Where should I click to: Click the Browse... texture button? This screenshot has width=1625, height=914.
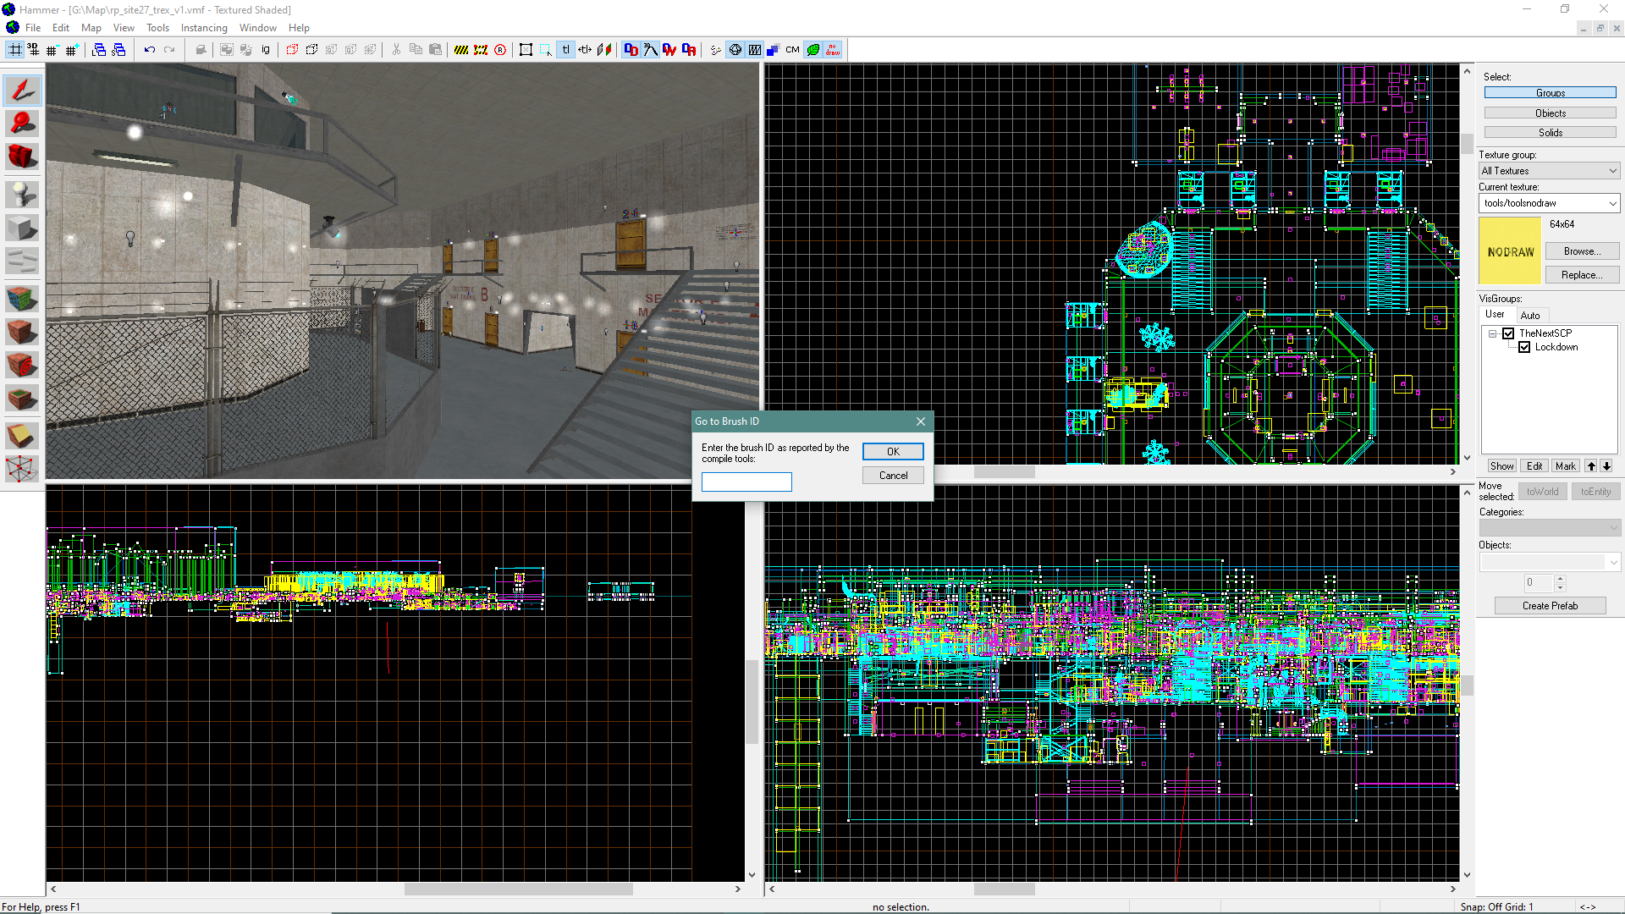coord(1582,251)
